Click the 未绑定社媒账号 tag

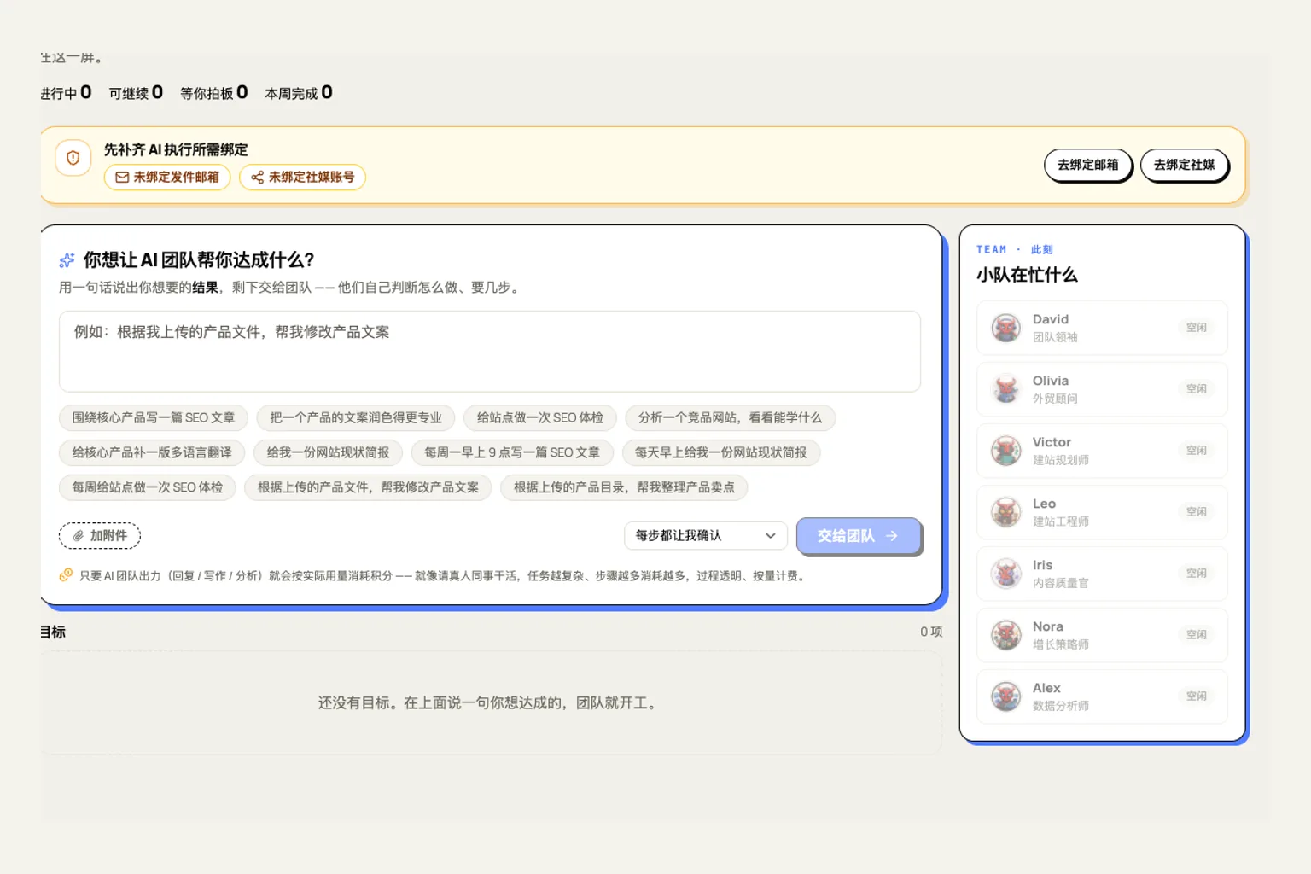[302, 178]
